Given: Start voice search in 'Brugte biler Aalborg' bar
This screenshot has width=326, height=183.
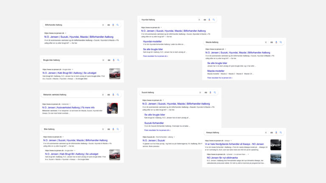Looking at the screenshot, I should coord(113,60).
